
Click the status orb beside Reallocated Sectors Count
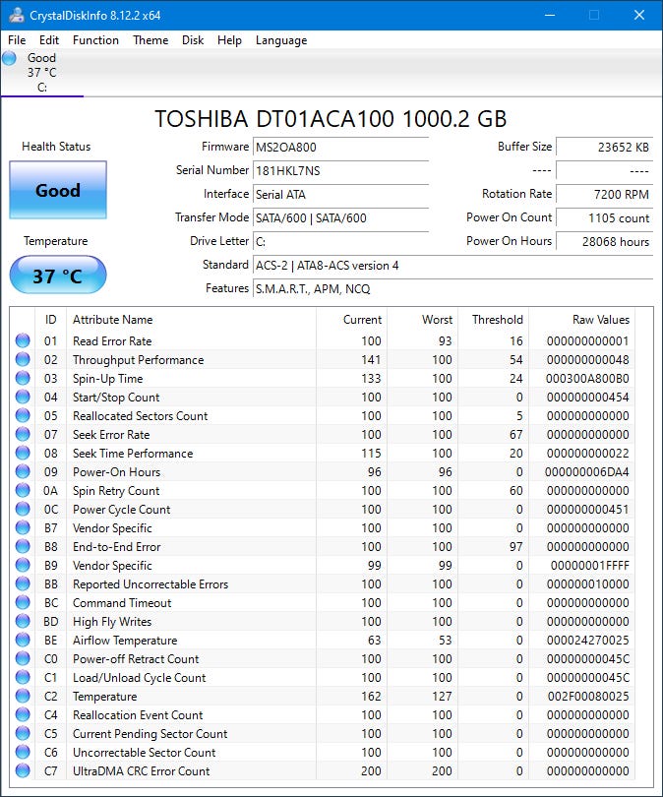(23, 416)
